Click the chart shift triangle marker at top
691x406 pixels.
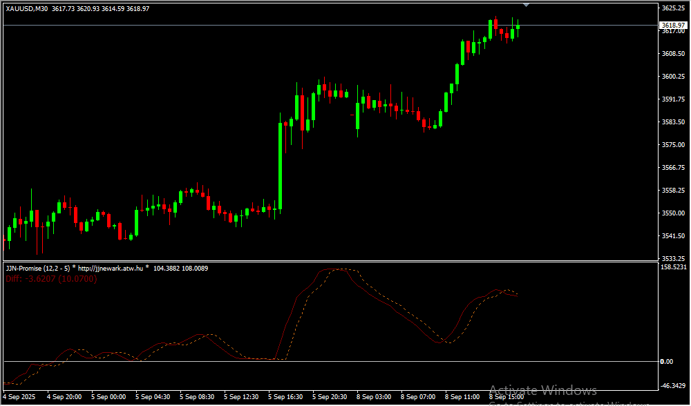[x=527, y=4]
